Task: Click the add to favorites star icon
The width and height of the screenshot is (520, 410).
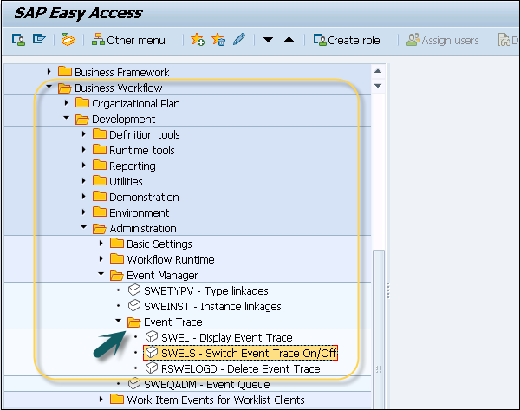Action: (x=197, y=40)
